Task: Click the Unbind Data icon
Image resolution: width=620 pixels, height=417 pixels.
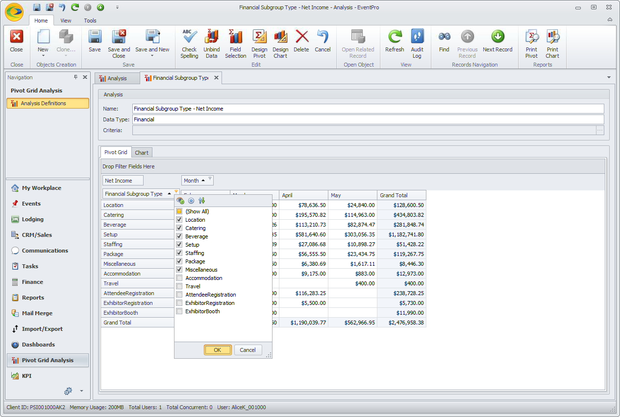Action: coord(212,37)
